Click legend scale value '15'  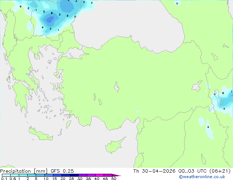click(54, 179)
